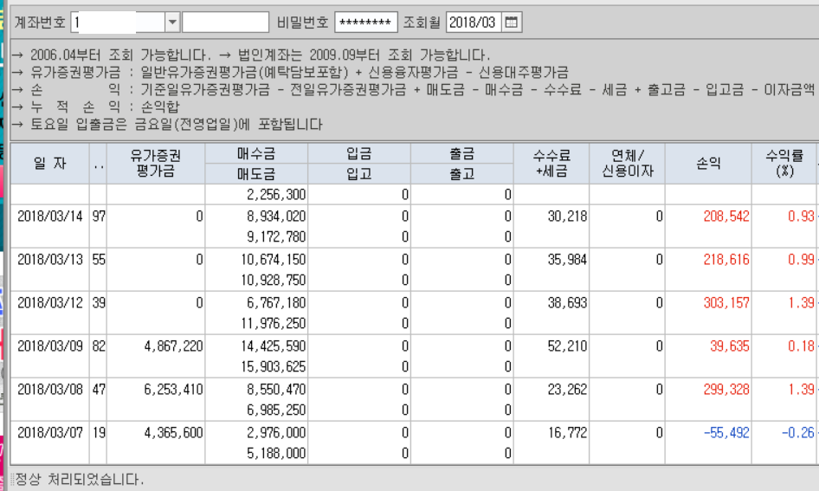Viewport: 819px width, 491px height.
Task: Click the 일자 column header
Action: pos(49,164)
